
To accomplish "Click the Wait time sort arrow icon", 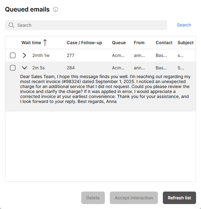I will [x=45, y=43].
